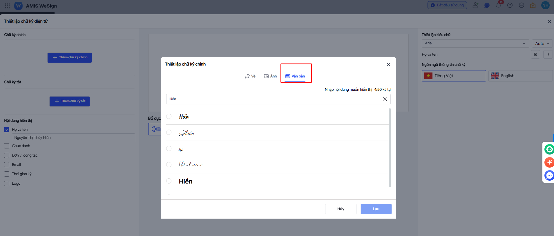
Task: Close the Thiết lập chữ ký điện tử panel
Action: [549, 22]
